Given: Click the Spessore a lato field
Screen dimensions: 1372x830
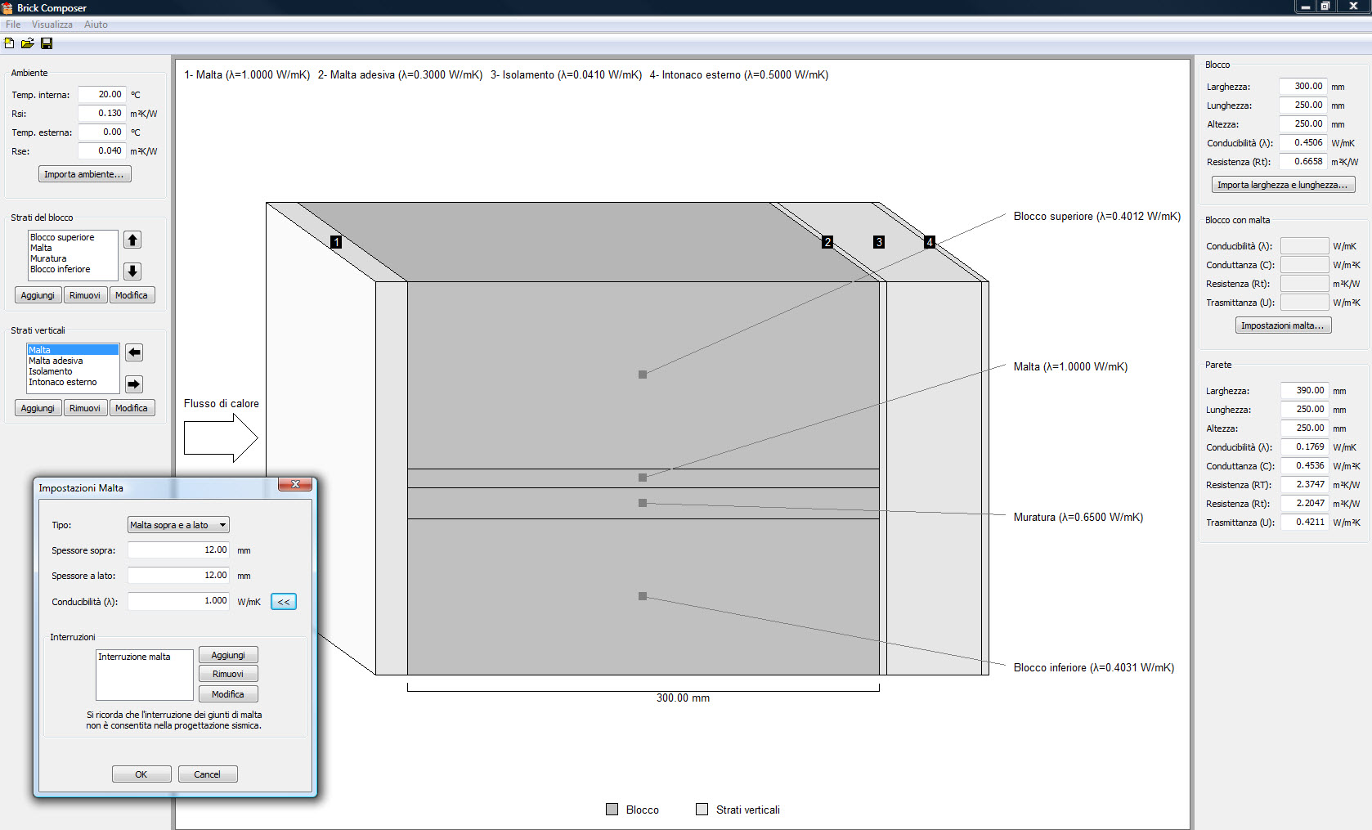Looking at the screenshot, I should tap(178, 576).
